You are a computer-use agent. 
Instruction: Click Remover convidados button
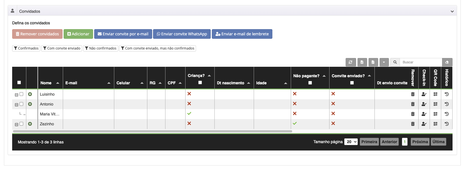tap(37, 34)
